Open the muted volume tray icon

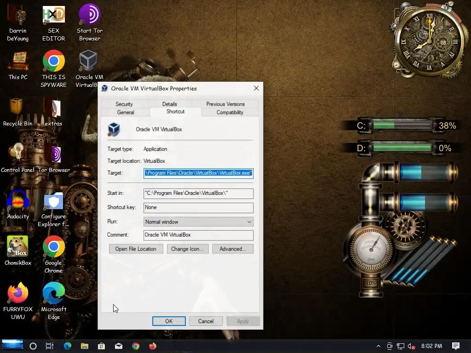pos(411,346)
